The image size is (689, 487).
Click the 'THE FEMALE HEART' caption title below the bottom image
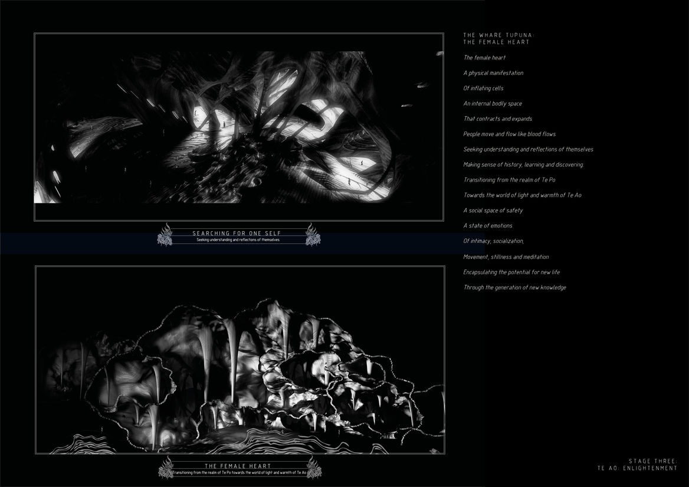click(238, 466)
